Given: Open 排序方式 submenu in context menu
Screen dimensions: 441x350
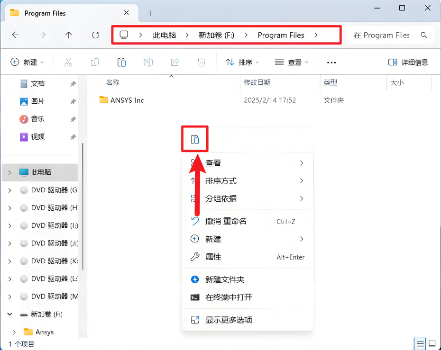Looking at the screenshot, I should coord(248,181).
